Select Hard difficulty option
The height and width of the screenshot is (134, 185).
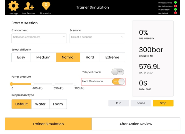click(90, 57)
